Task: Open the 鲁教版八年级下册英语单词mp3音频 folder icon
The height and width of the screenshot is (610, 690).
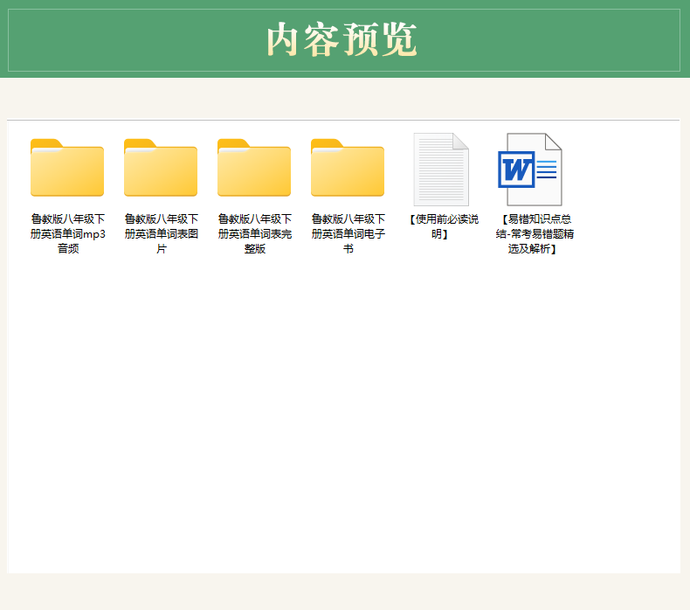Action: click(x=67, y=168)
